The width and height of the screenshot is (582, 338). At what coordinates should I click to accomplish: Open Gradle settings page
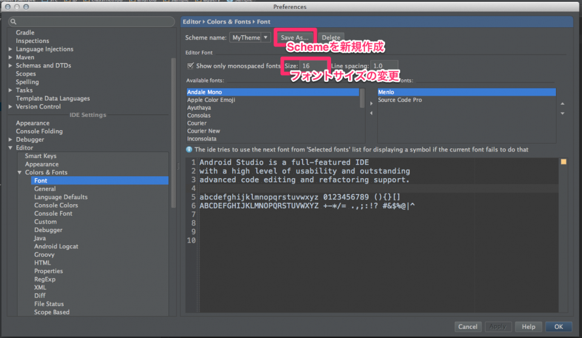tap(25, 33)
